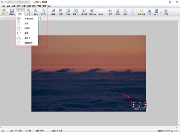Click the 关闭 power button in toolbar
Screen dimensions: 180x132
click(x=166, y=11)
